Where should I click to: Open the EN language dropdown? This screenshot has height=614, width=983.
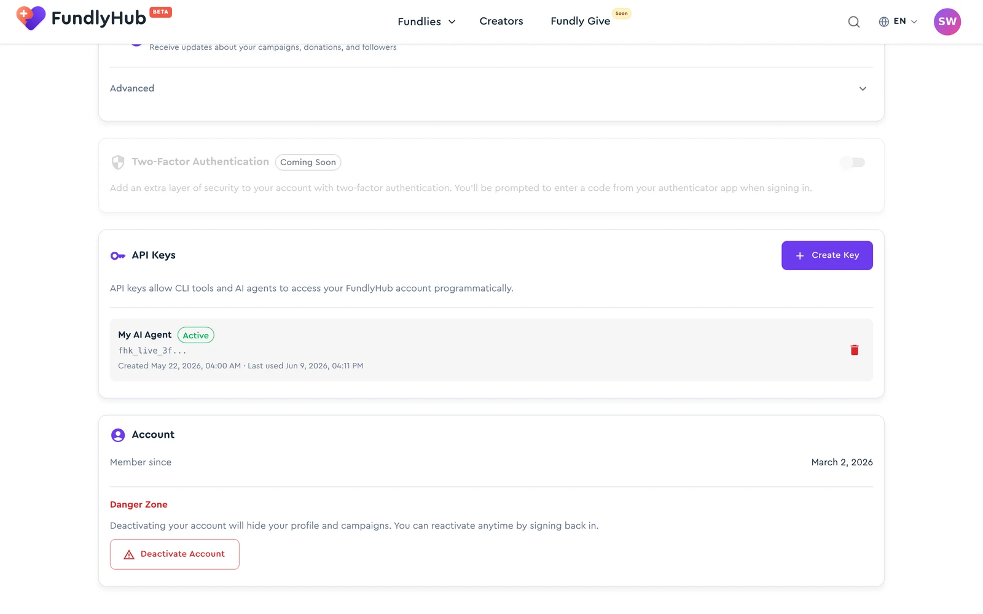pyautogui.click(x=898, y=21)
